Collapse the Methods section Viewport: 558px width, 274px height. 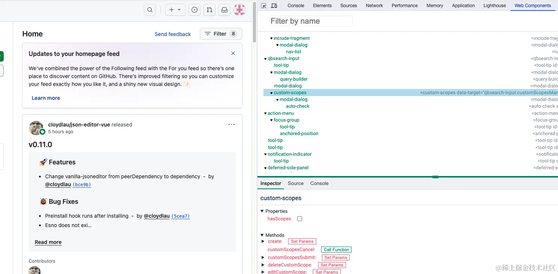click(x=262, y=235)
